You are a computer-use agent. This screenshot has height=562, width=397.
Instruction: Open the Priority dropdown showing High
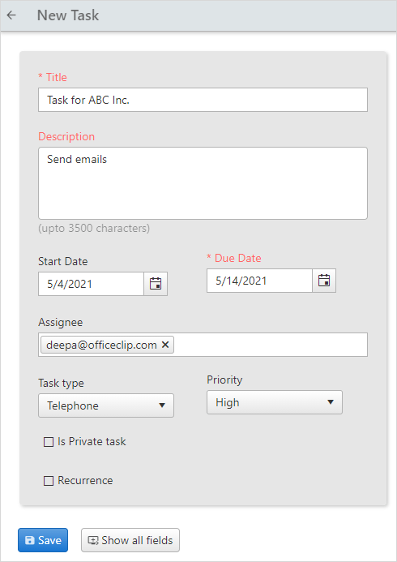274,402
